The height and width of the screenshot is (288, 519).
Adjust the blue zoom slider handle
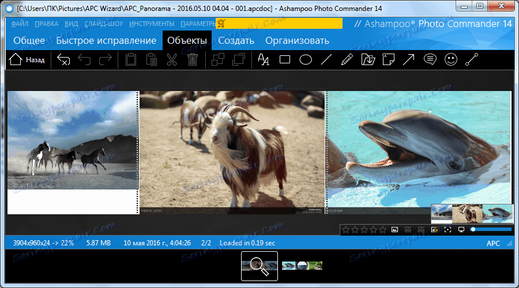[473, 229]
